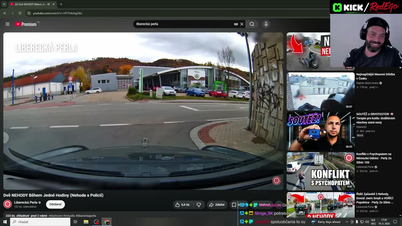Image resolution: width=402 pixels, height=226 pixels.
Task: Open SOUTĚŽ o SRVOTESTER video title
Action: tap(376, 118)
